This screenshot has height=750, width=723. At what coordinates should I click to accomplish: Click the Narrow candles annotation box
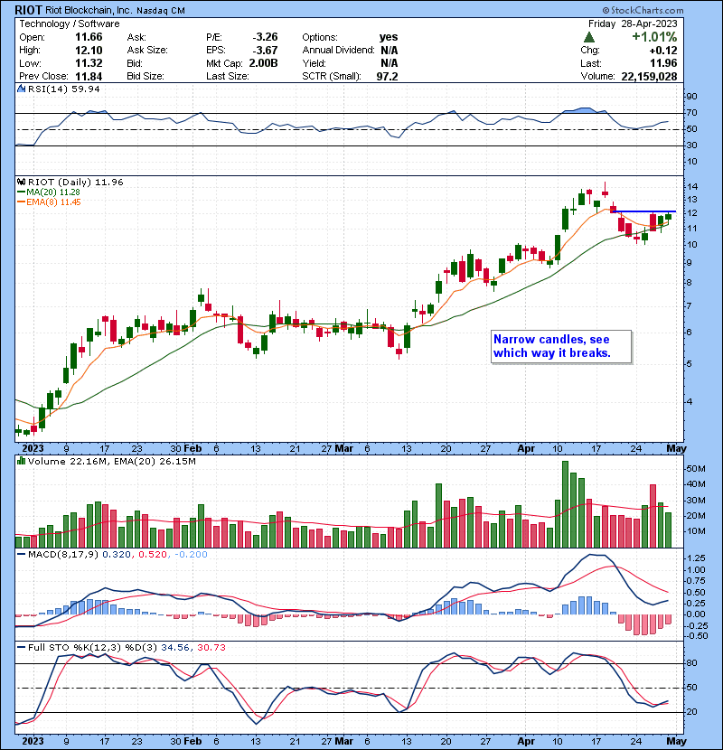coord(561,346)
